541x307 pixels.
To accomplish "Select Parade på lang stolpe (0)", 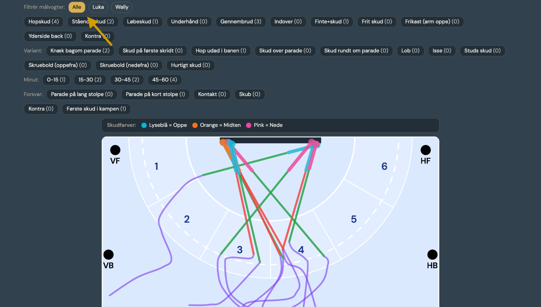I will click(x=82, y=94).
